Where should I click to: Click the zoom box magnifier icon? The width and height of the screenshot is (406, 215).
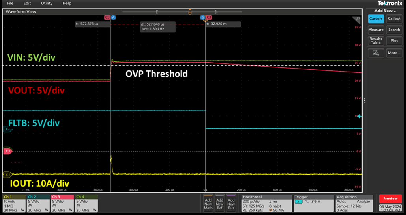pos(376,53)
